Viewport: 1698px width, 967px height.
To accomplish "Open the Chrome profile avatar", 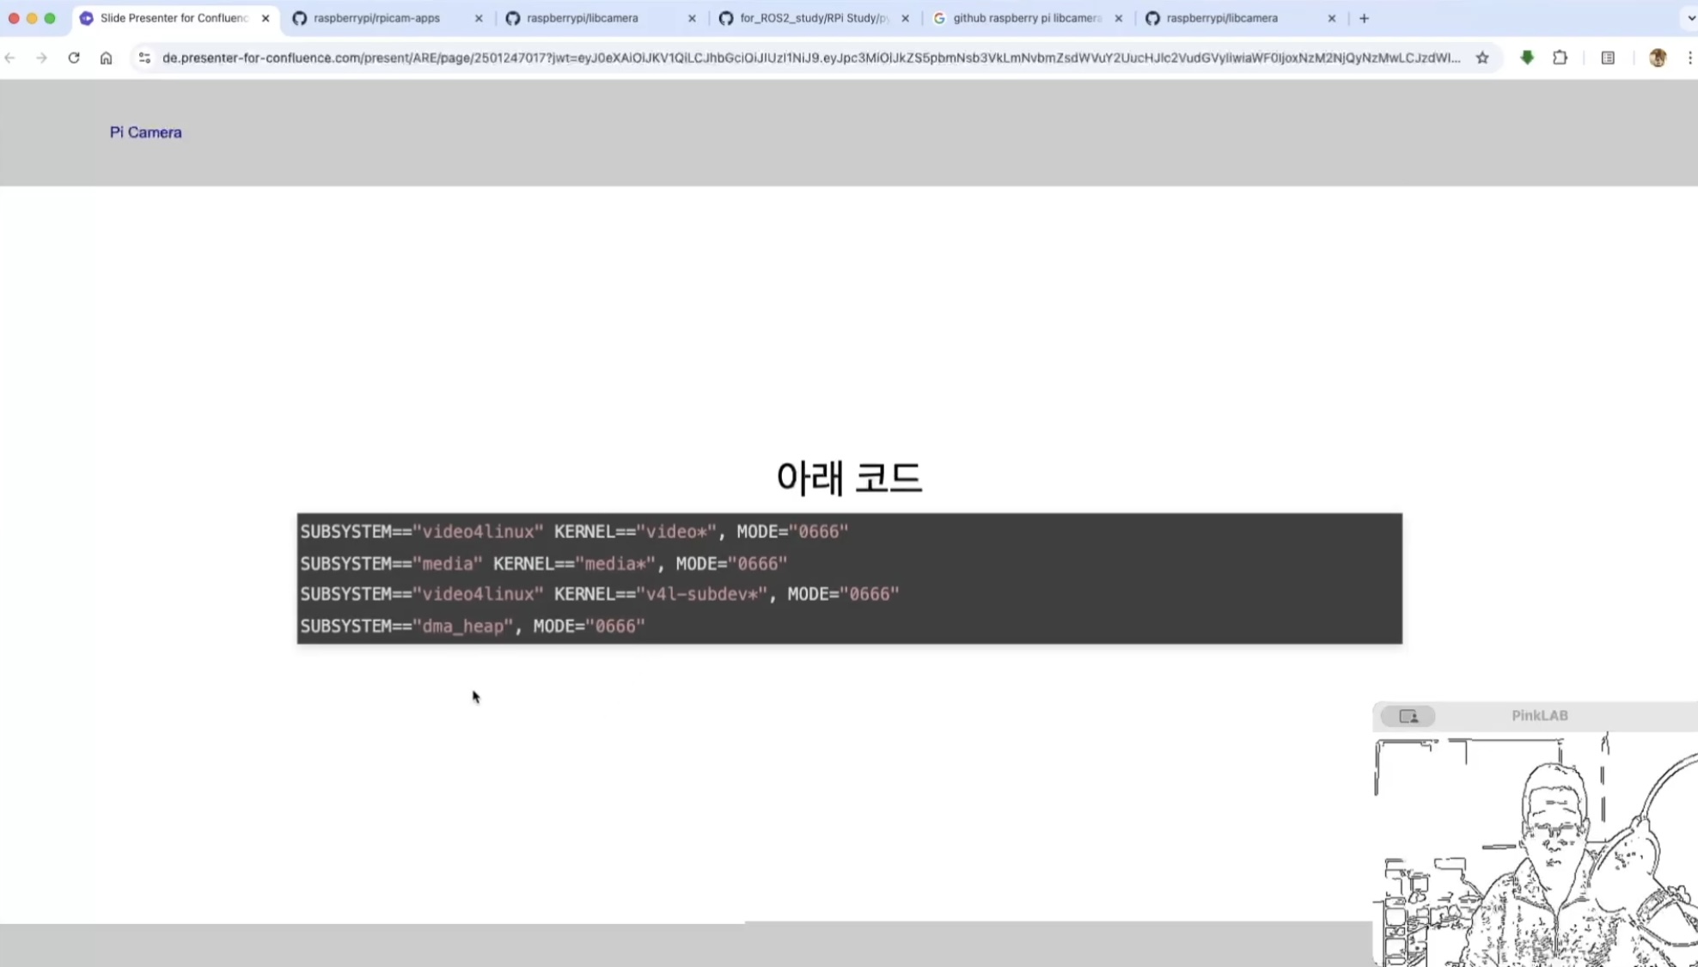I will pyautogui.click(x=1658, y=58).
